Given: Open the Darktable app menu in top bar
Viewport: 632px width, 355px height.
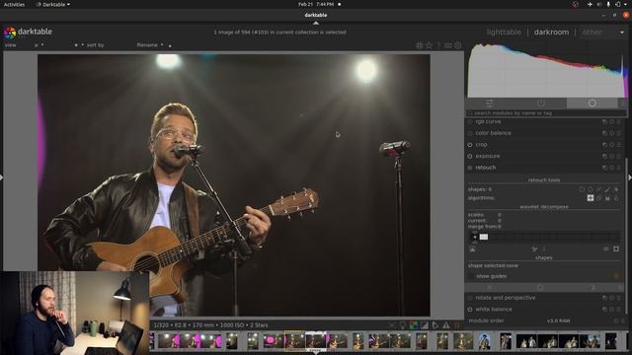Looking at the screenshot, I should tap(53, 4).
